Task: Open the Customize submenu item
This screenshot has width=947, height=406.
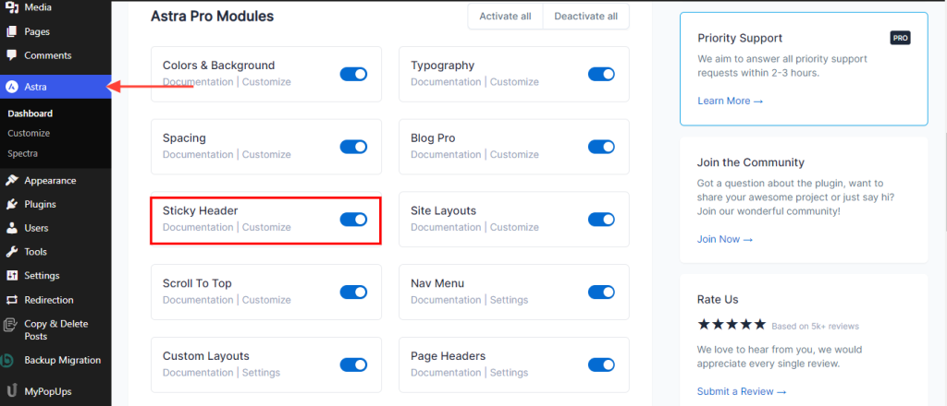Action: 29,133
